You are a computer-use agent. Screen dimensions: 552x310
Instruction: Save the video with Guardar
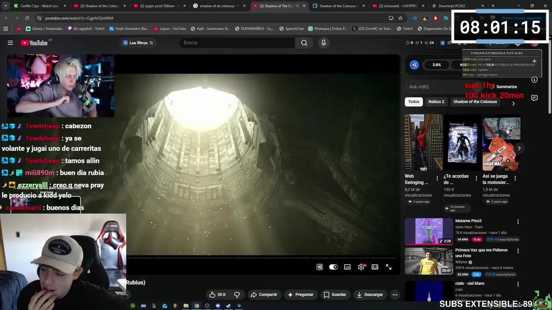335,294
